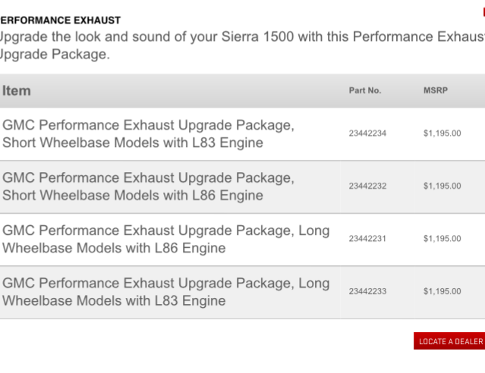Click the $1,195.00 price for part 23442234
The image size is (485, 373).
click(442, 133)
